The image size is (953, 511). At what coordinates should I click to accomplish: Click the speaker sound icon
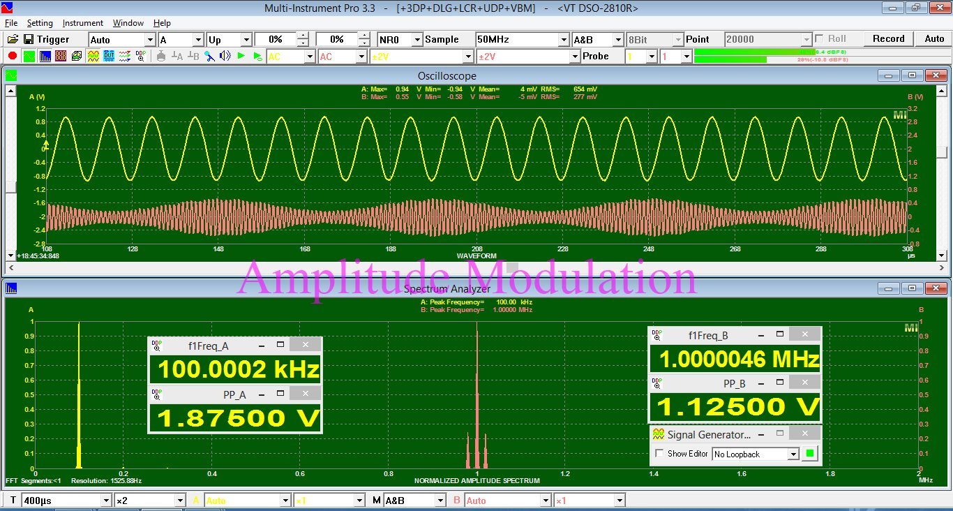(x=225, y=56)
